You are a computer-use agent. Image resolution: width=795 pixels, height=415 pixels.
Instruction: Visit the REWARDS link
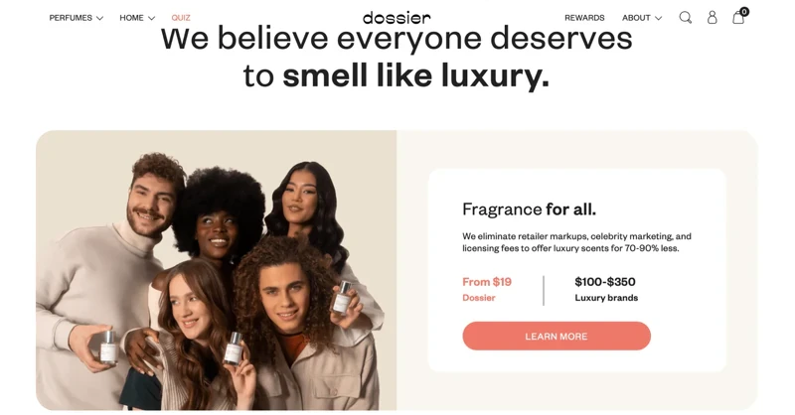click(584, 18)
